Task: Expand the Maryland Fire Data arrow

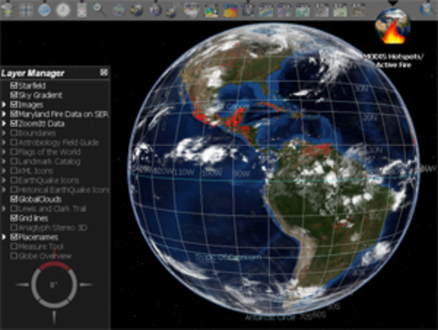Action: (x=4, y=114)
